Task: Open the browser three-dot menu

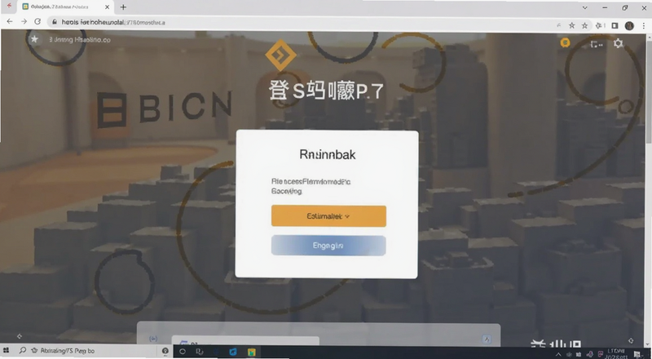Action: pyautogui.click(x=644, y=26)
